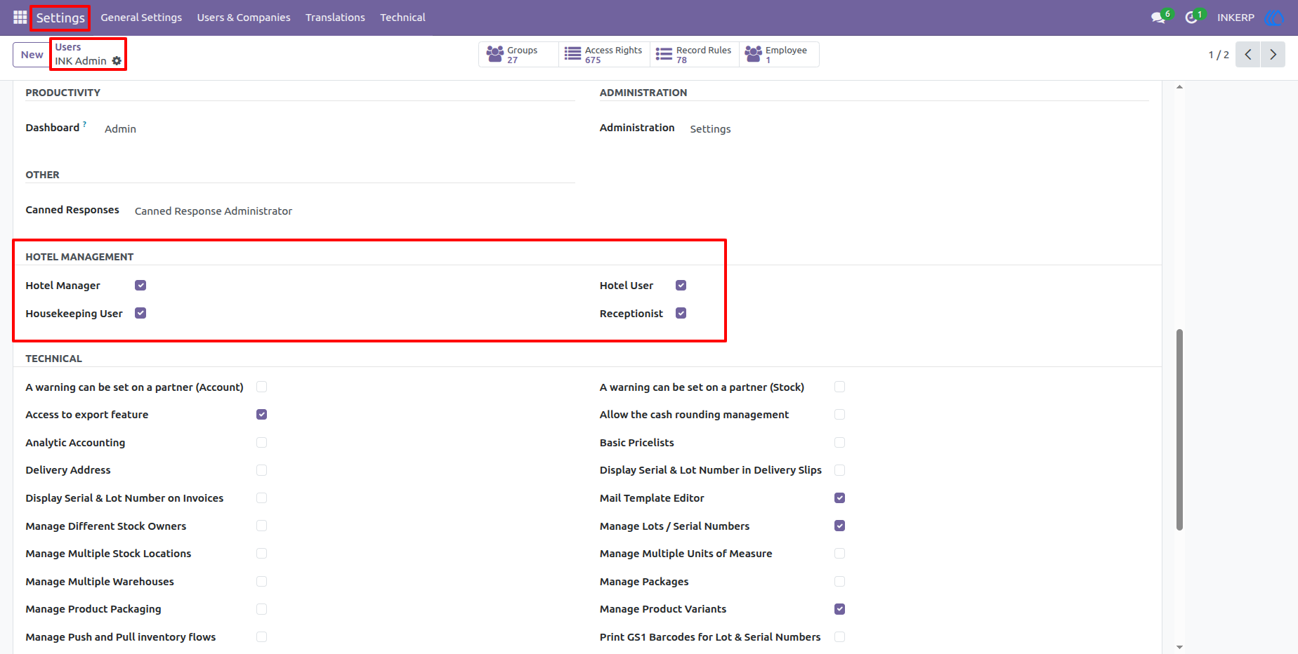The width and height of the screenshot is (1298, 654).
Task: Open the Groups stat button
Action: point(518,55)
